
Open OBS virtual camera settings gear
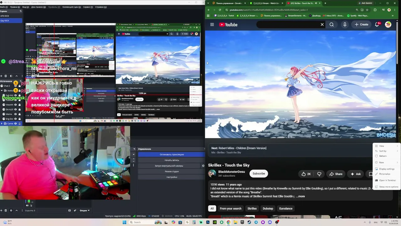click(x=203, y=166)
